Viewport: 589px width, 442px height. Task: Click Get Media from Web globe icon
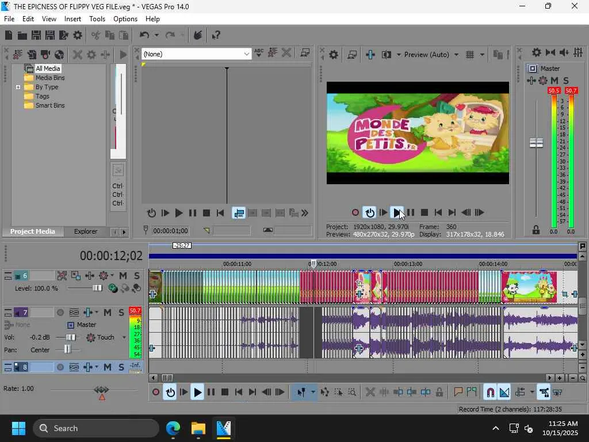(59, 55)
